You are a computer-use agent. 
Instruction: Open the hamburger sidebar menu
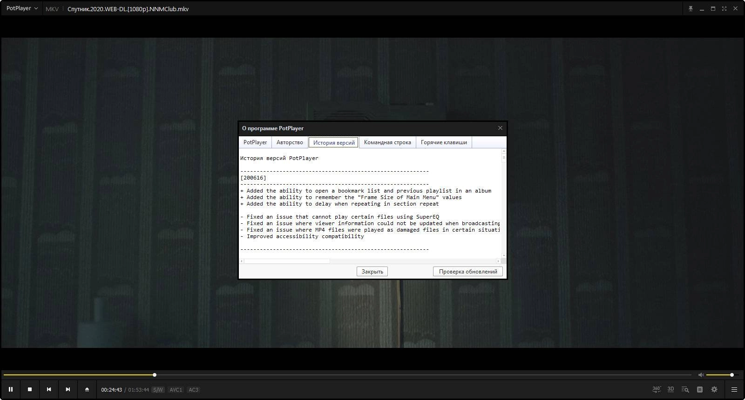click(734, 389)
